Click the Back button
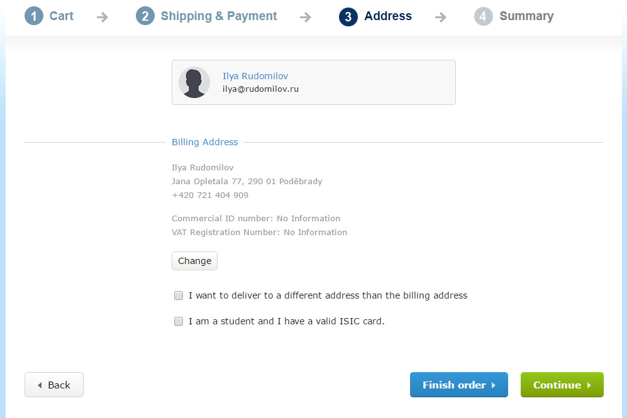The width and height of the screenshot is (627, 418). [54, 385]
